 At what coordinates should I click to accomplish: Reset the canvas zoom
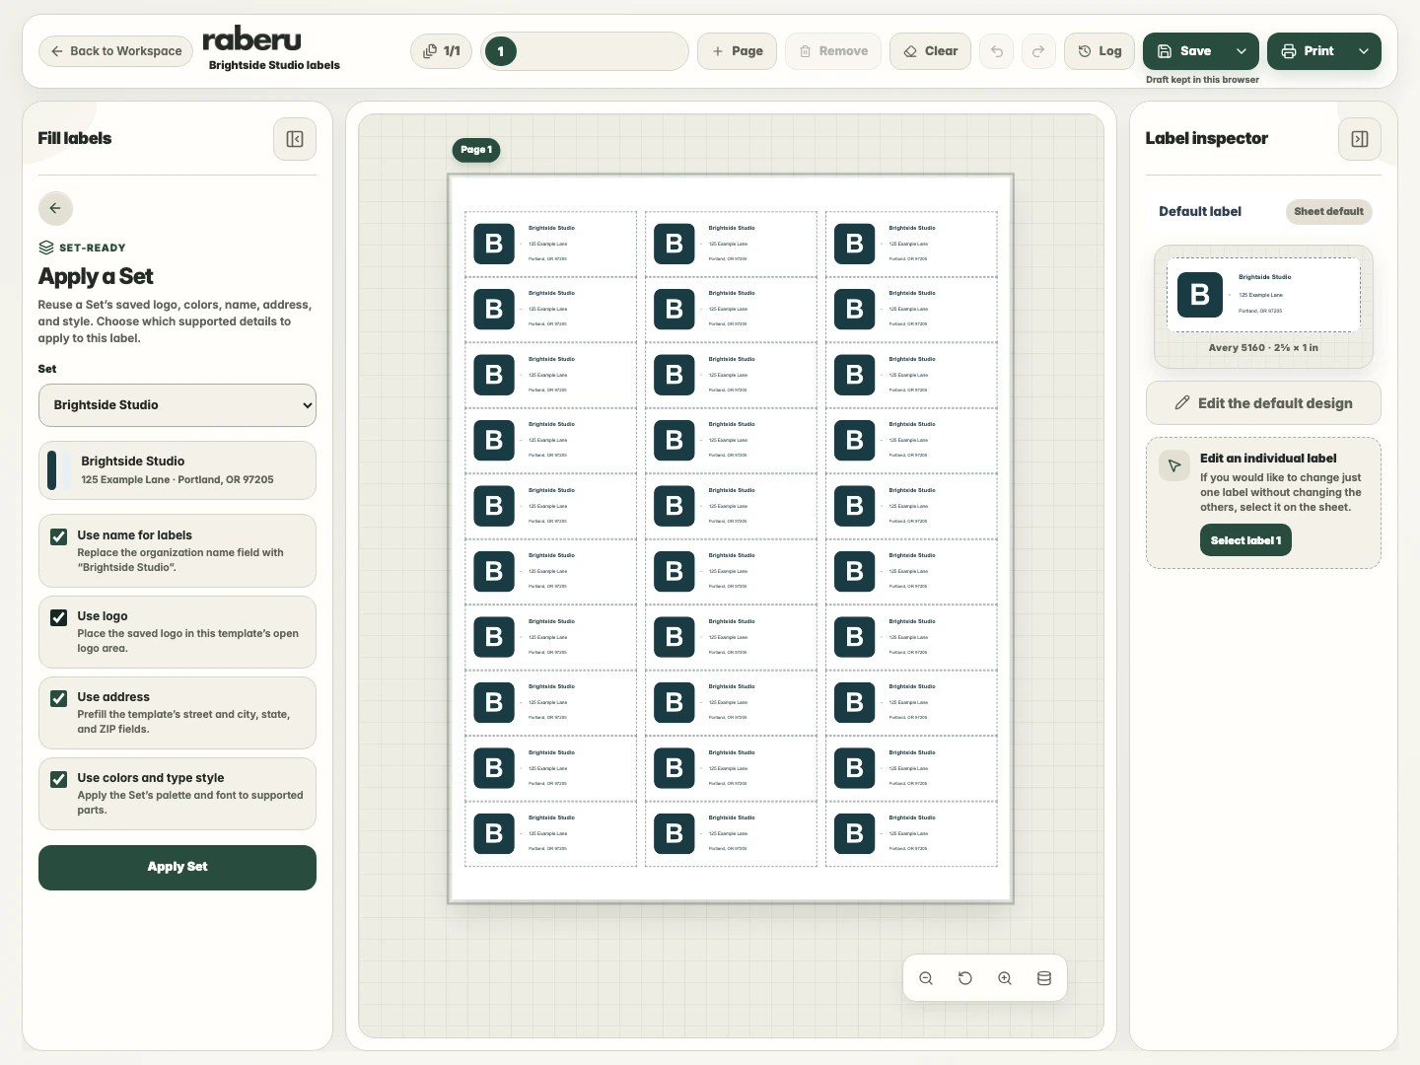(965, 978)
